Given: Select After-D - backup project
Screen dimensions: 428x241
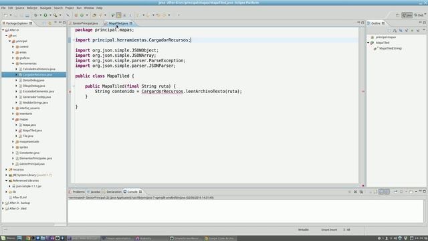Looking at the screenshot, I should pos(19,203).
